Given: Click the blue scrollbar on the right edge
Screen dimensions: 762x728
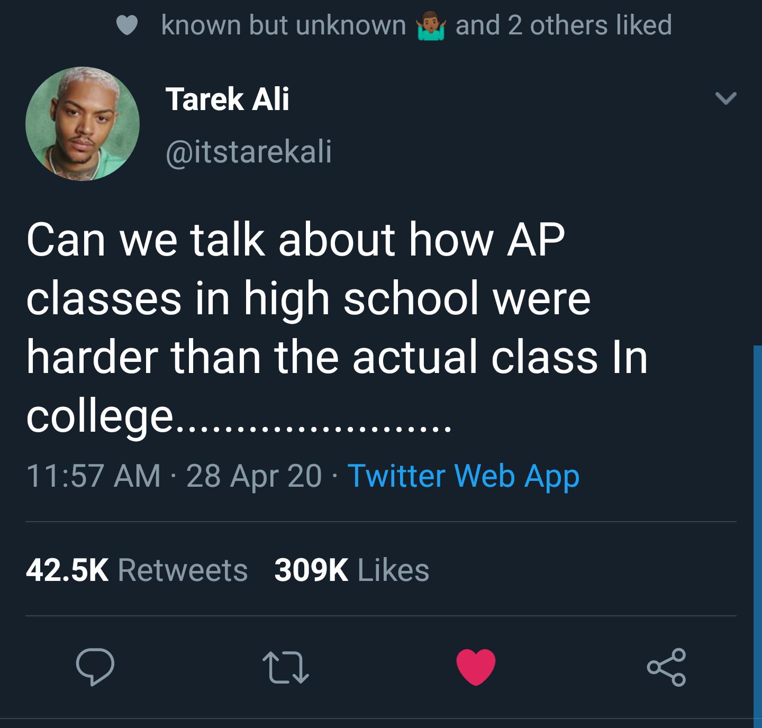Looking at the screenshot, I should (757, 529).
